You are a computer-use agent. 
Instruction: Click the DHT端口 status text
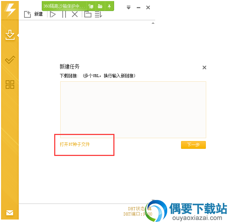(138, 214)
